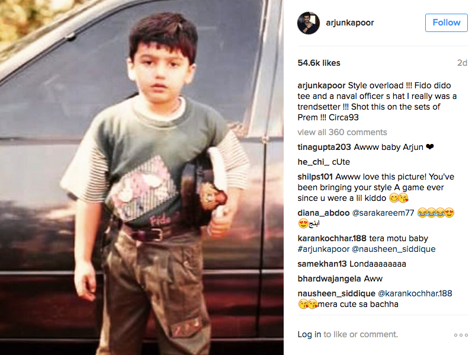
Task: Open bhardwajangela commenter profile
Action: (x=329, y=279)
